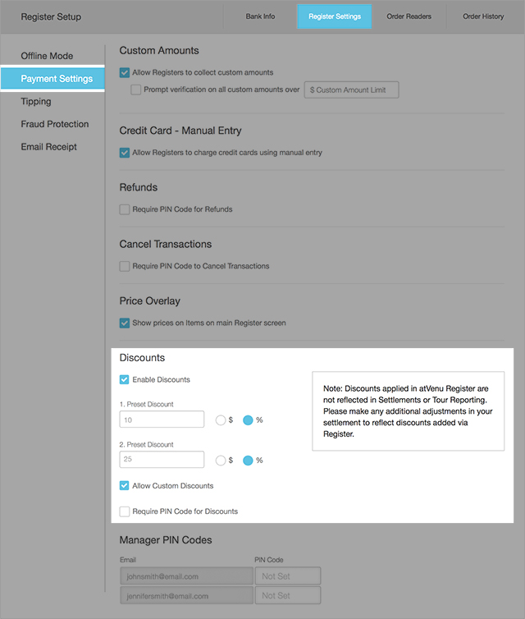The width and height of the screenshot is (525, 619).
Task: Click the first Preset Discount field
Action: click(162, 420)
